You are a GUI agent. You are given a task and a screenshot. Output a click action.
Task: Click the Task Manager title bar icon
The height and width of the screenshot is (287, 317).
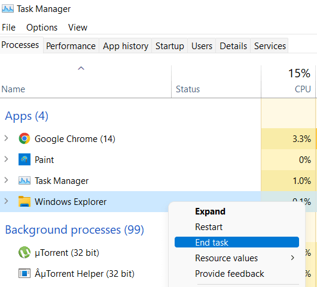8,9
